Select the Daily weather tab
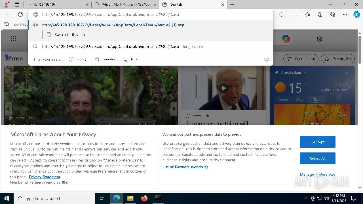This screenshot has width=363, height=204. click(x=299, y=99)
